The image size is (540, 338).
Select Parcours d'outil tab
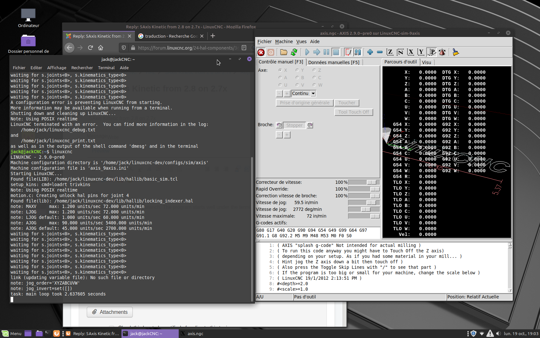click(x=401, y=62)
